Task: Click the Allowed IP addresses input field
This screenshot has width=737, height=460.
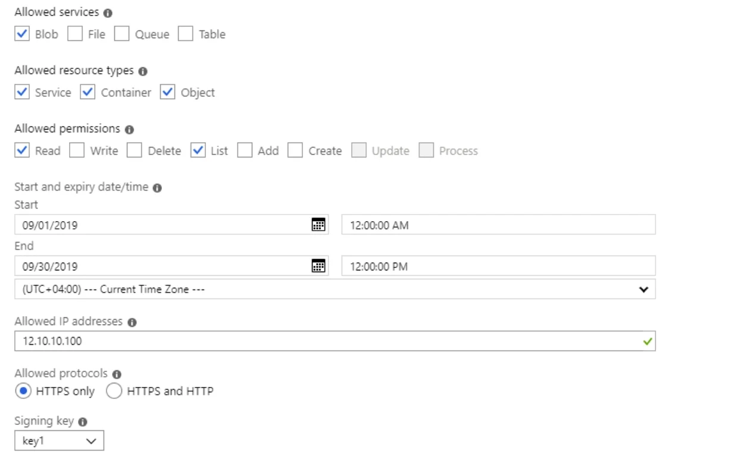Action: point(335,341)
